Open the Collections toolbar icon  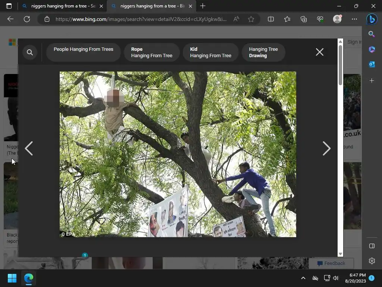[x=304, y=19]
